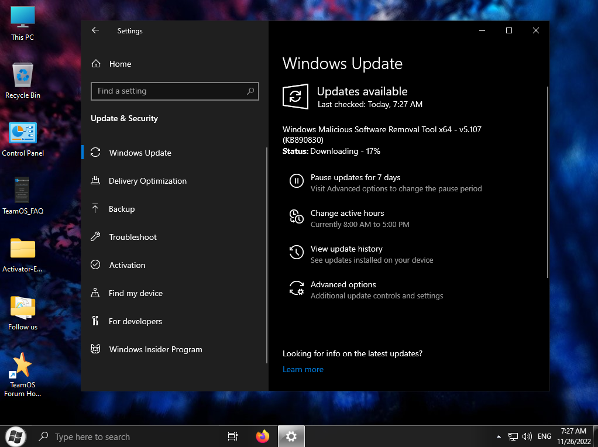This screenshot has width=598, height=447.
Task: Open the Backup settings page
Action: click(x=122, y=209)
